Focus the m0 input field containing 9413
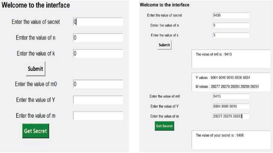 [230, 96]
